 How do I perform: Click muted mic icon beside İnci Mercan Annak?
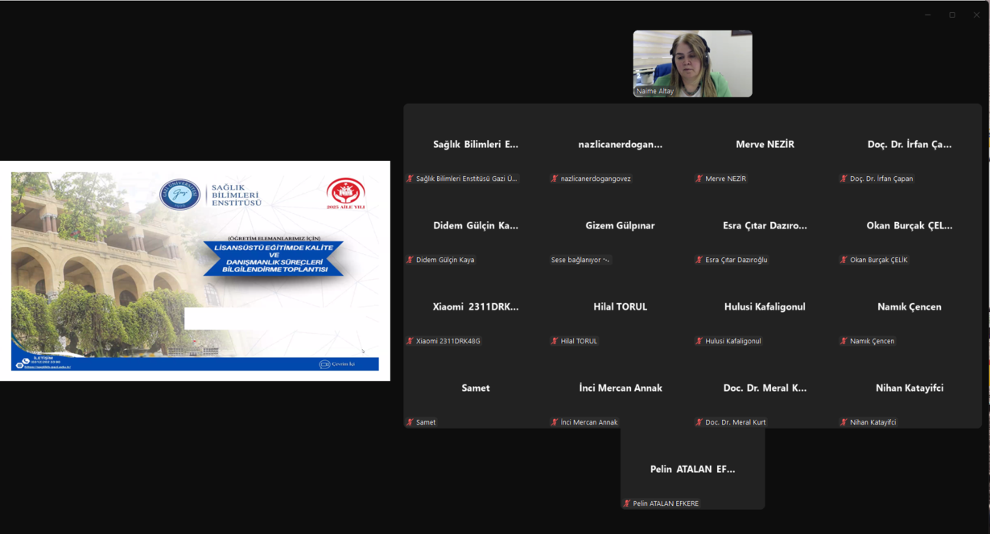click(555, 422)
